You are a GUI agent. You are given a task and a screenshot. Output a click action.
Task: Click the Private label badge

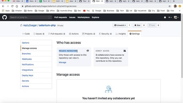(60, 25)
